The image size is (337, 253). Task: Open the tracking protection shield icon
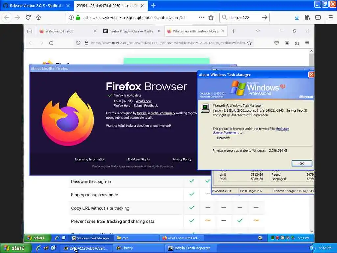click(x=78, y=43)
